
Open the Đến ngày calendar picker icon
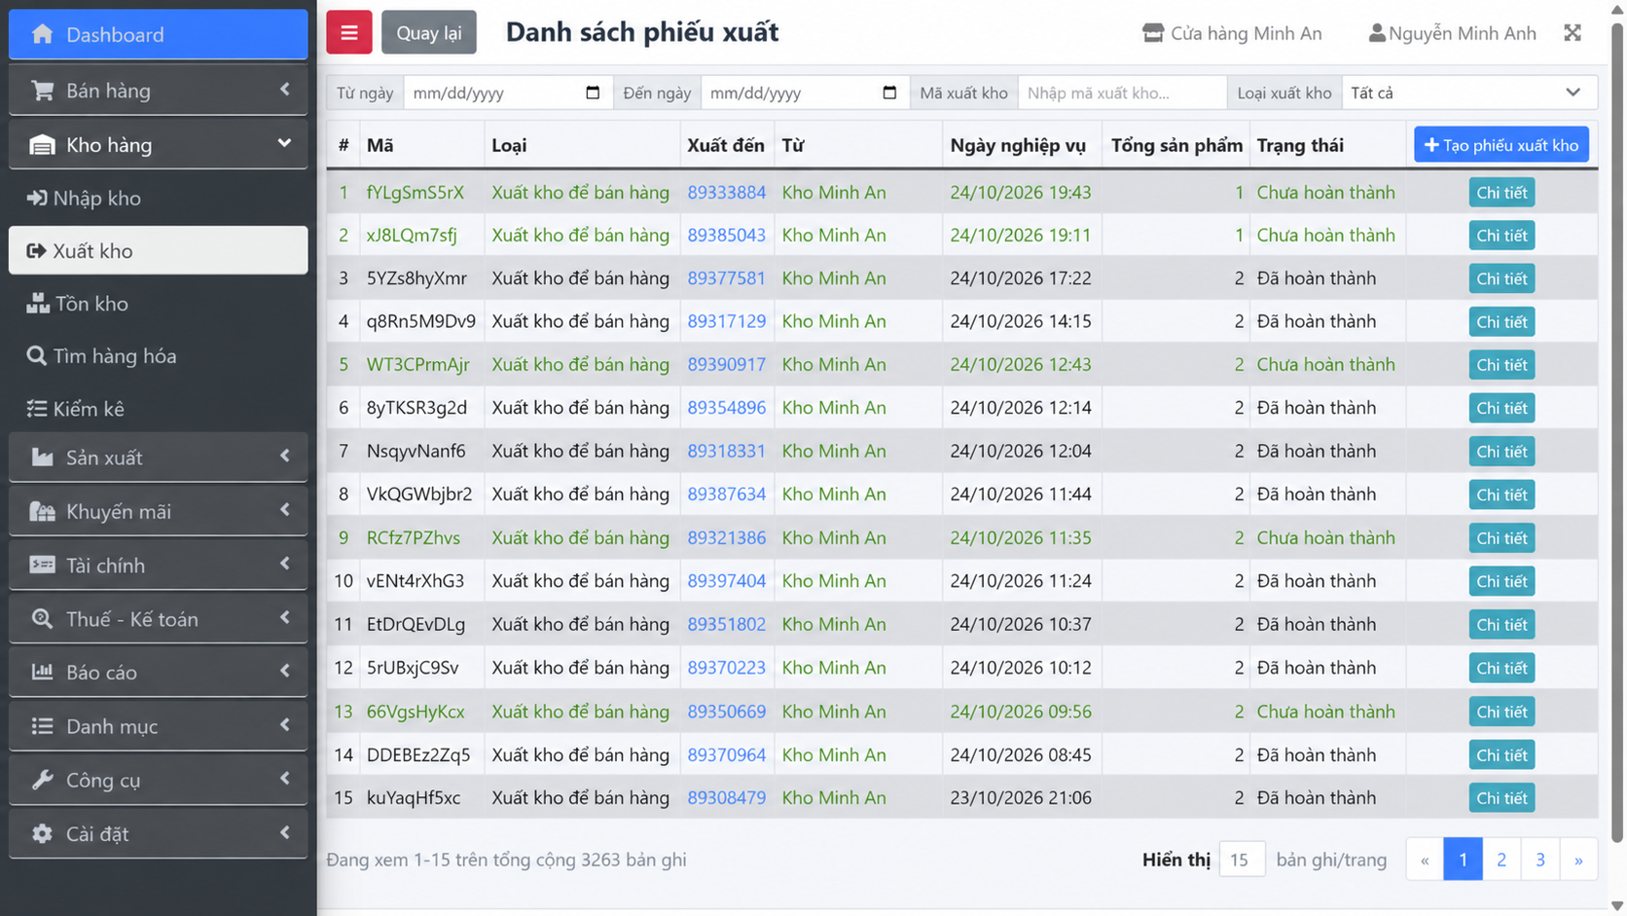(x=889, y=92)
